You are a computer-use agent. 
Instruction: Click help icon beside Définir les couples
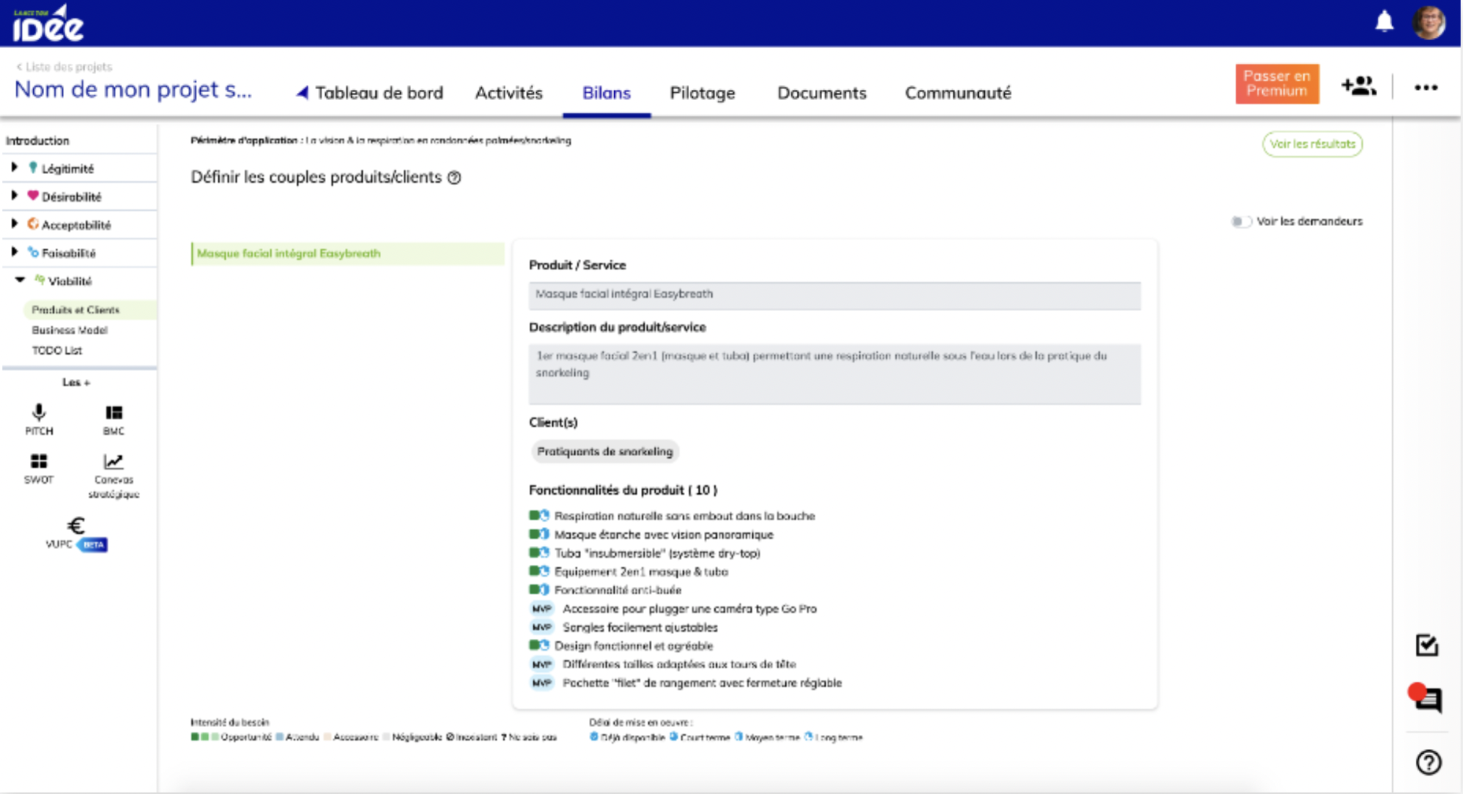pyautogui.click(x=454, y=178)
